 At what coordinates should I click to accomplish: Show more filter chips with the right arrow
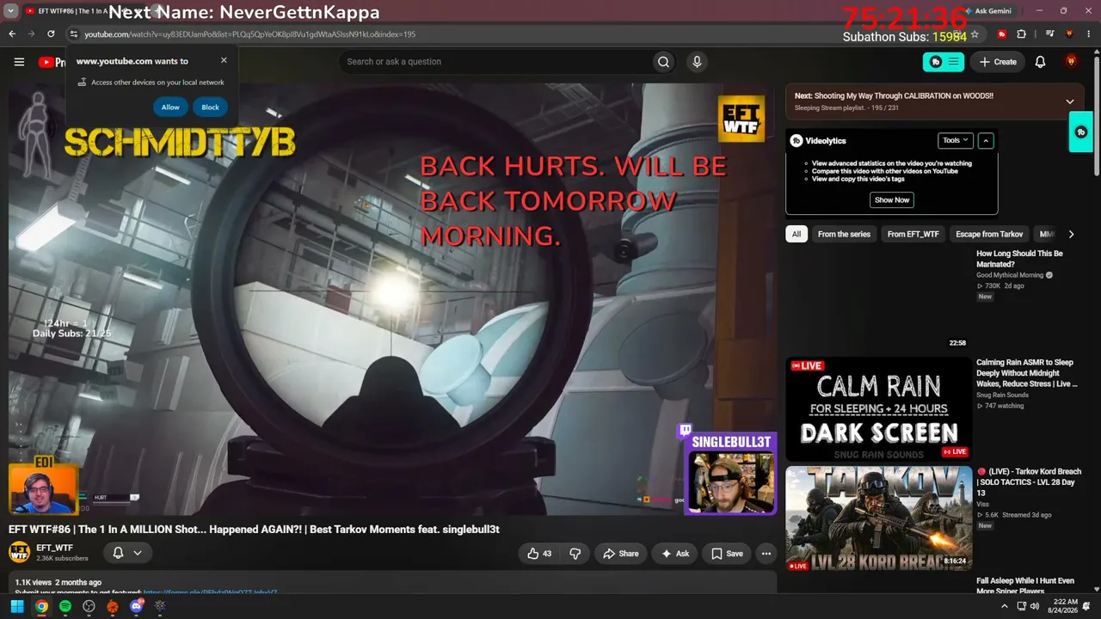coord(1071,234)
